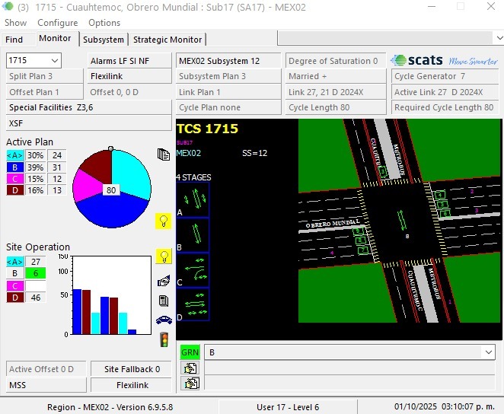Open the Show menu
The image size is (504, 414).
tap(15, 23)
